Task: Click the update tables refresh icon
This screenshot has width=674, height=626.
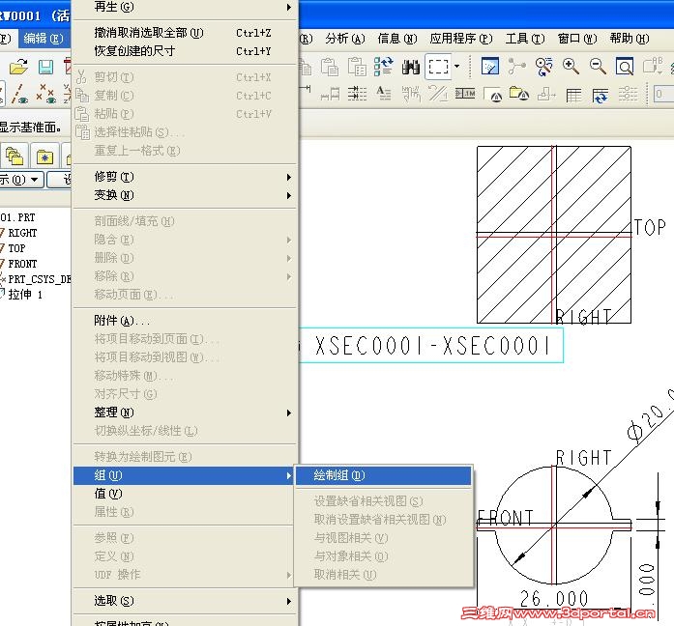Action: pos(601,95)
